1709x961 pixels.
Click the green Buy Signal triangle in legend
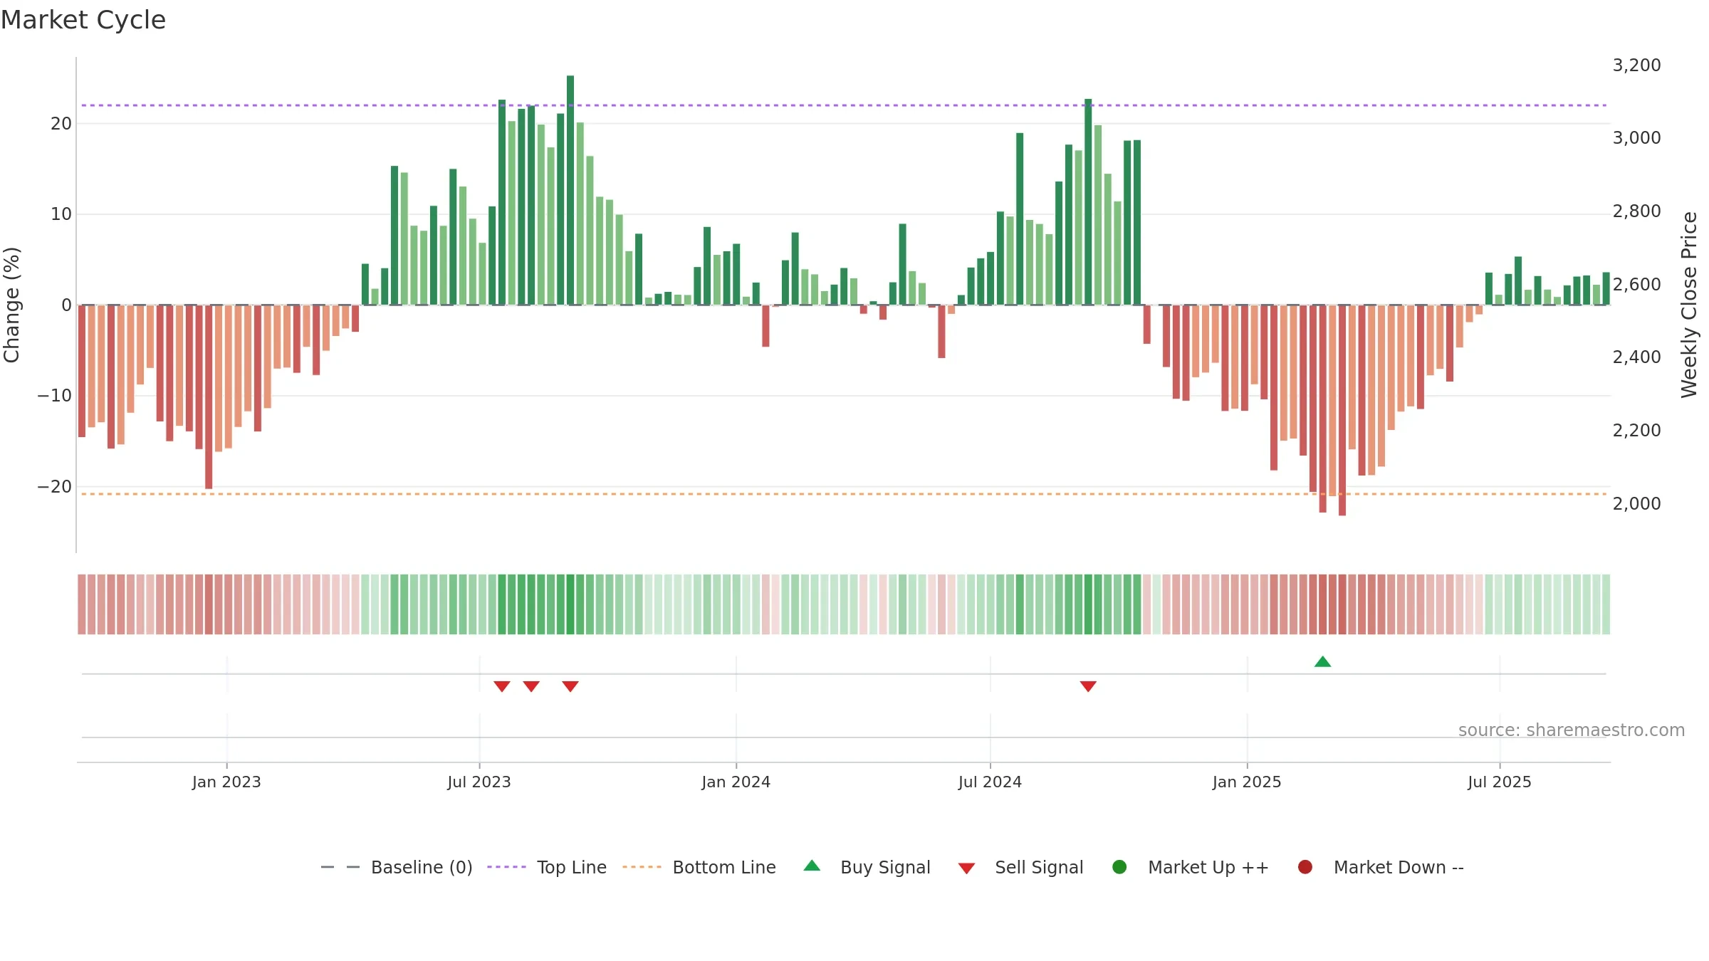(812, 866)
